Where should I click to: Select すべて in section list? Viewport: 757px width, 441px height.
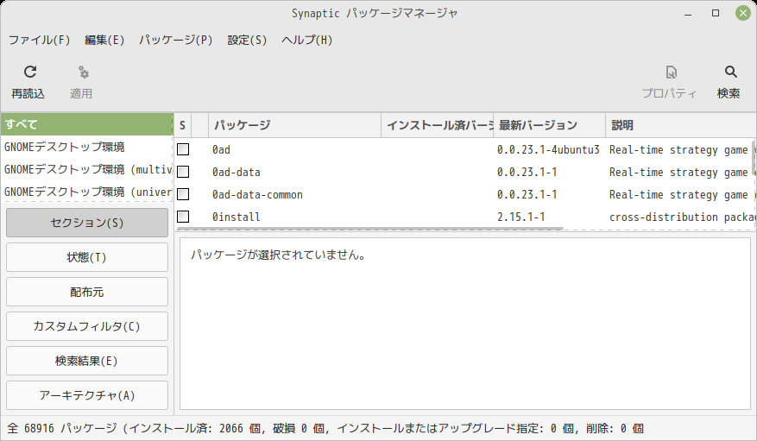pos(87,124)
